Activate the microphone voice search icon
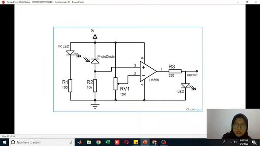This screenshot has height=146, width=260. (71, 142)
